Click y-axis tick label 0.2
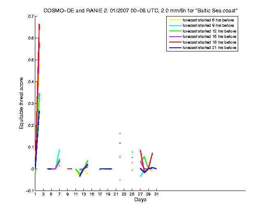This screenshot has width=271, height=214. (x=31, y=126)
